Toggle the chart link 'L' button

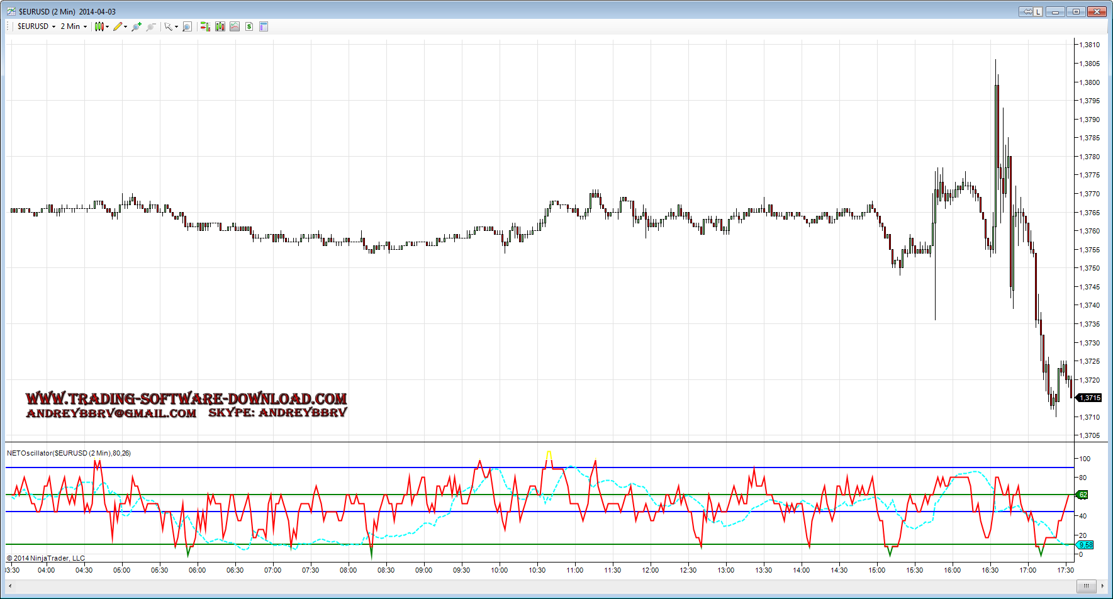(1037, 11)
